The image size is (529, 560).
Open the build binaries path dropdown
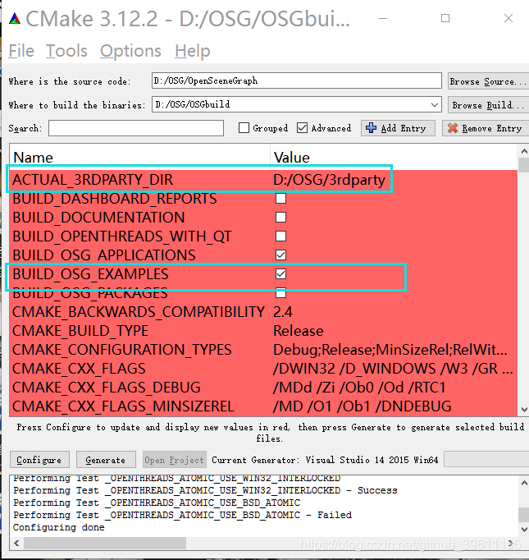click(434, 104)
